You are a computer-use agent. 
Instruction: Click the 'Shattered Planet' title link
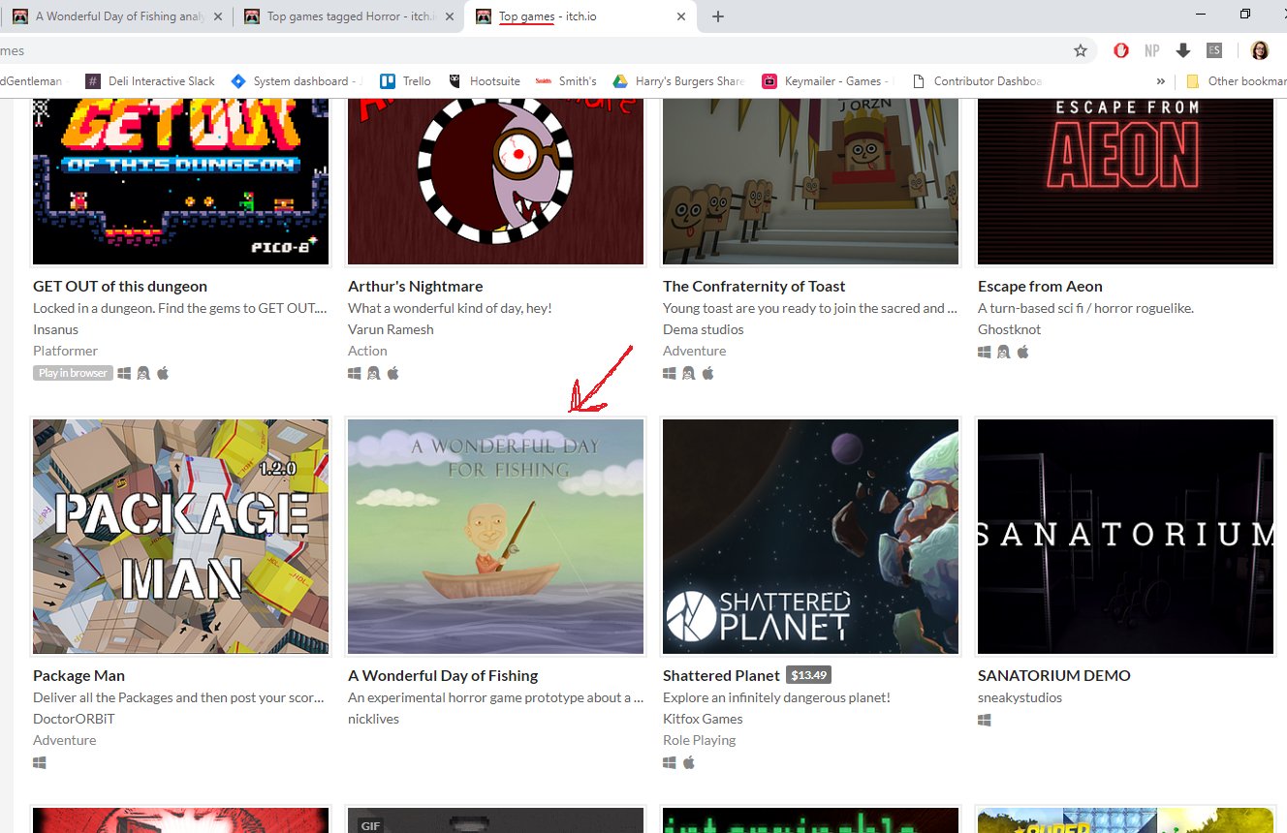click(x=721, y=676)
